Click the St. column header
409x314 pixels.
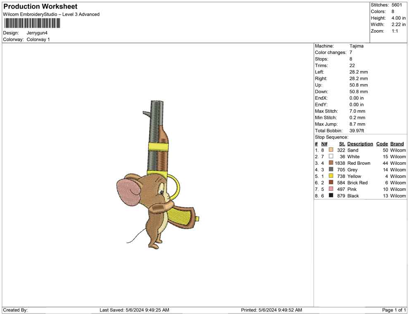coord(342,144)
